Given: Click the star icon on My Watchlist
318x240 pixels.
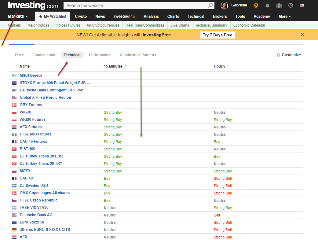Looking at the screenshot, I should click(41, 17).
